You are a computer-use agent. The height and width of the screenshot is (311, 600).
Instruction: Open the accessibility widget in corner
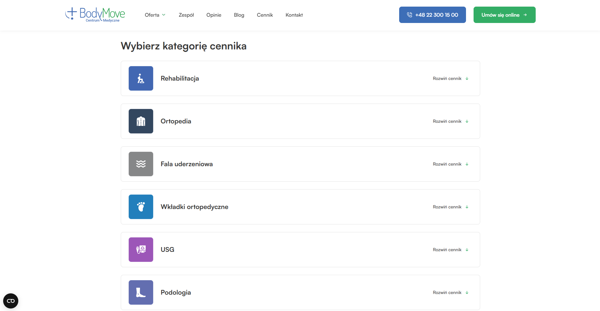(x=11, y=301)
